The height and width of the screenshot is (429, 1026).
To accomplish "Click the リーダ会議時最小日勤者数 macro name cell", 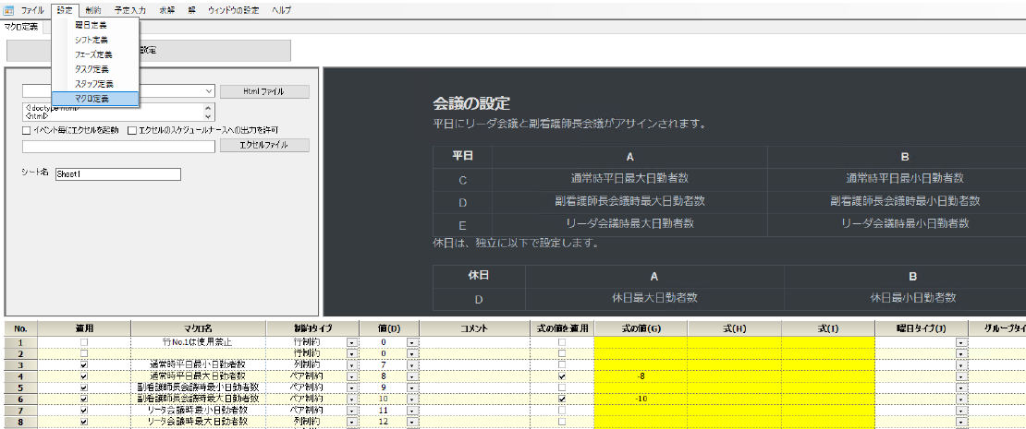I will [x=198, y=410].
